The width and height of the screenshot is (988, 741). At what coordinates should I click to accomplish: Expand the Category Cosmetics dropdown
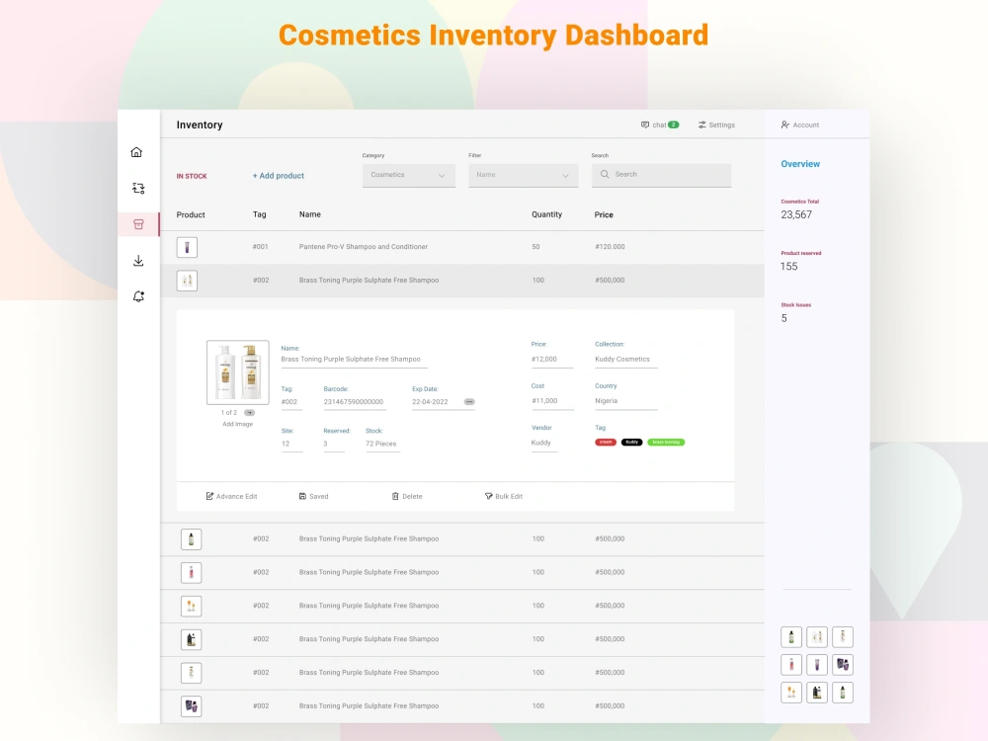(x=409, y=175)
